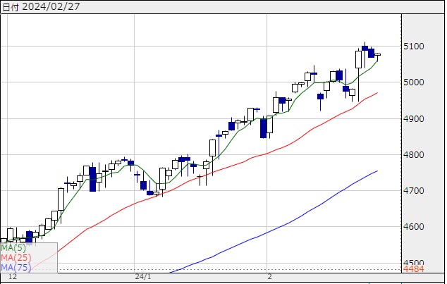Click the 12 month axis label

(x=13, y=276)
